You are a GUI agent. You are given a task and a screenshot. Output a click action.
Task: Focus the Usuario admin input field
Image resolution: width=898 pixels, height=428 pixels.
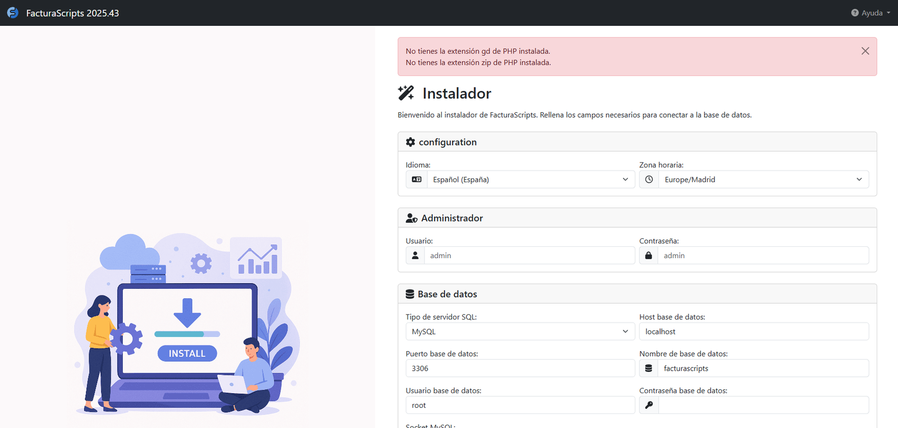pyautogui.click(x=529, y=255)
